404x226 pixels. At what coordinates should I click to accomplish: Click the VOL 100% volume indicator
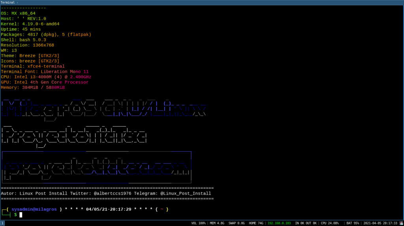(x=198, y=223)
